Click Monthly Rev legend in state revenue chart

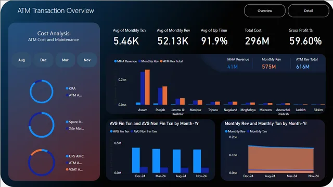pos(148,61)
